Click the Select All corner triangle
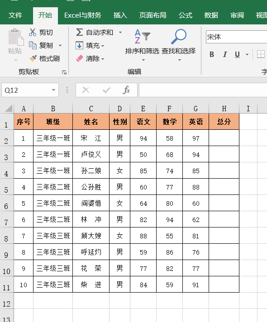 pyautogui.click(x=9, y=108)
